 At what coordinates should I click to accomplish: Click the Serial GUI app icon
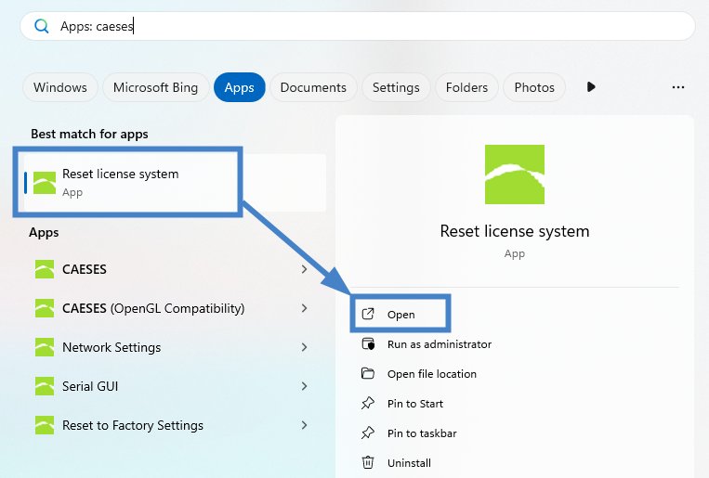click(45, 386)
